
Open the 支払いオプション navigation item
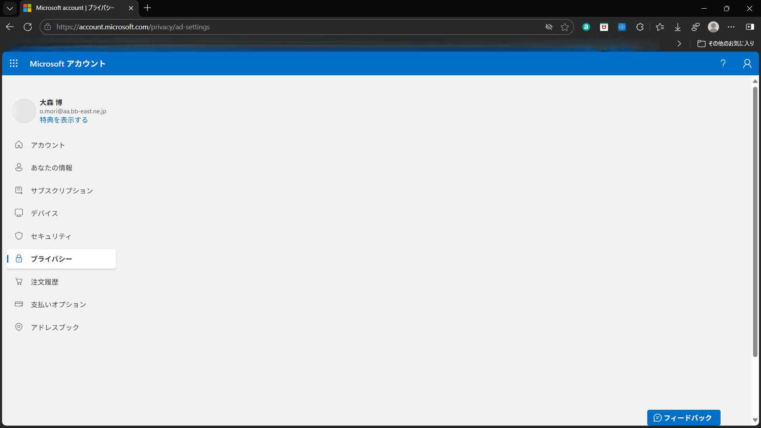tap(61, 304)
